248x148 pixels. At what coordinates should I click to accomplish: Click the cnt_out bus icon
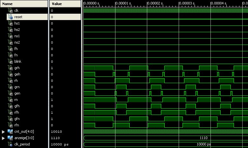pyautogui.click(x=10, y=131)
